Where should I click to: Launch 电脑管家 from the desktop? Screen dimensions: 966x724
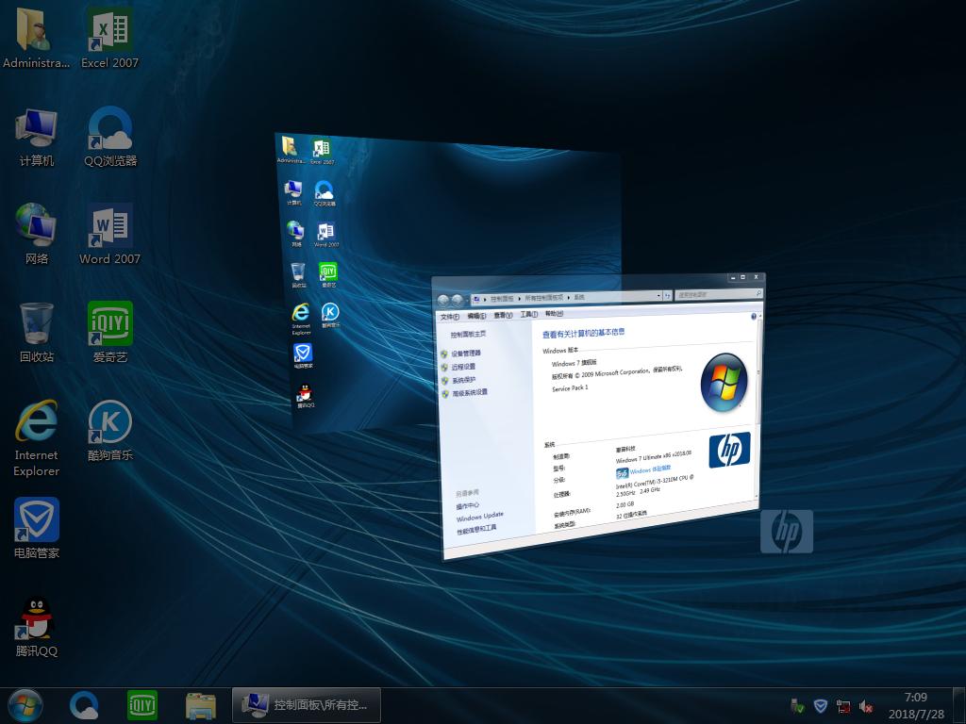(35, 518)
